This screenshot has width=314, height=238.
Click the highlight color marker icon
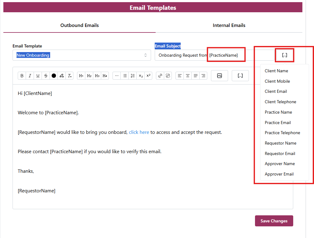point(62,76)
